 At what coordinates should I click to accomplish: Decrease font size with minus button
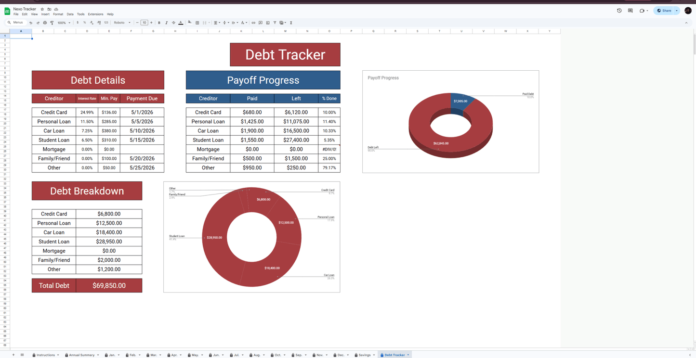click(137, 23)
